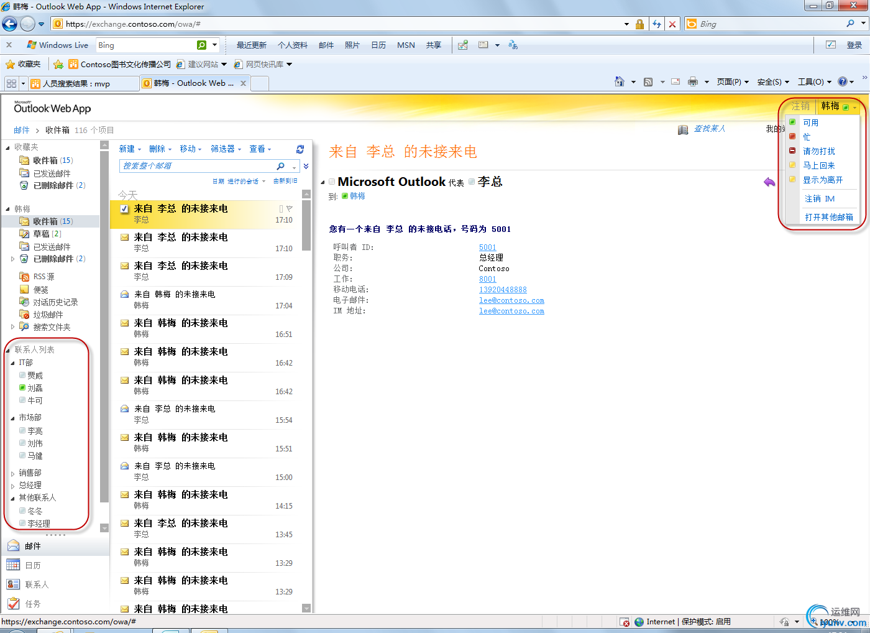Click the Bing search go icon in Windows Live toolbar
Image resolution: width=870 pixels, height=633 pixels.
coord(201,45)
